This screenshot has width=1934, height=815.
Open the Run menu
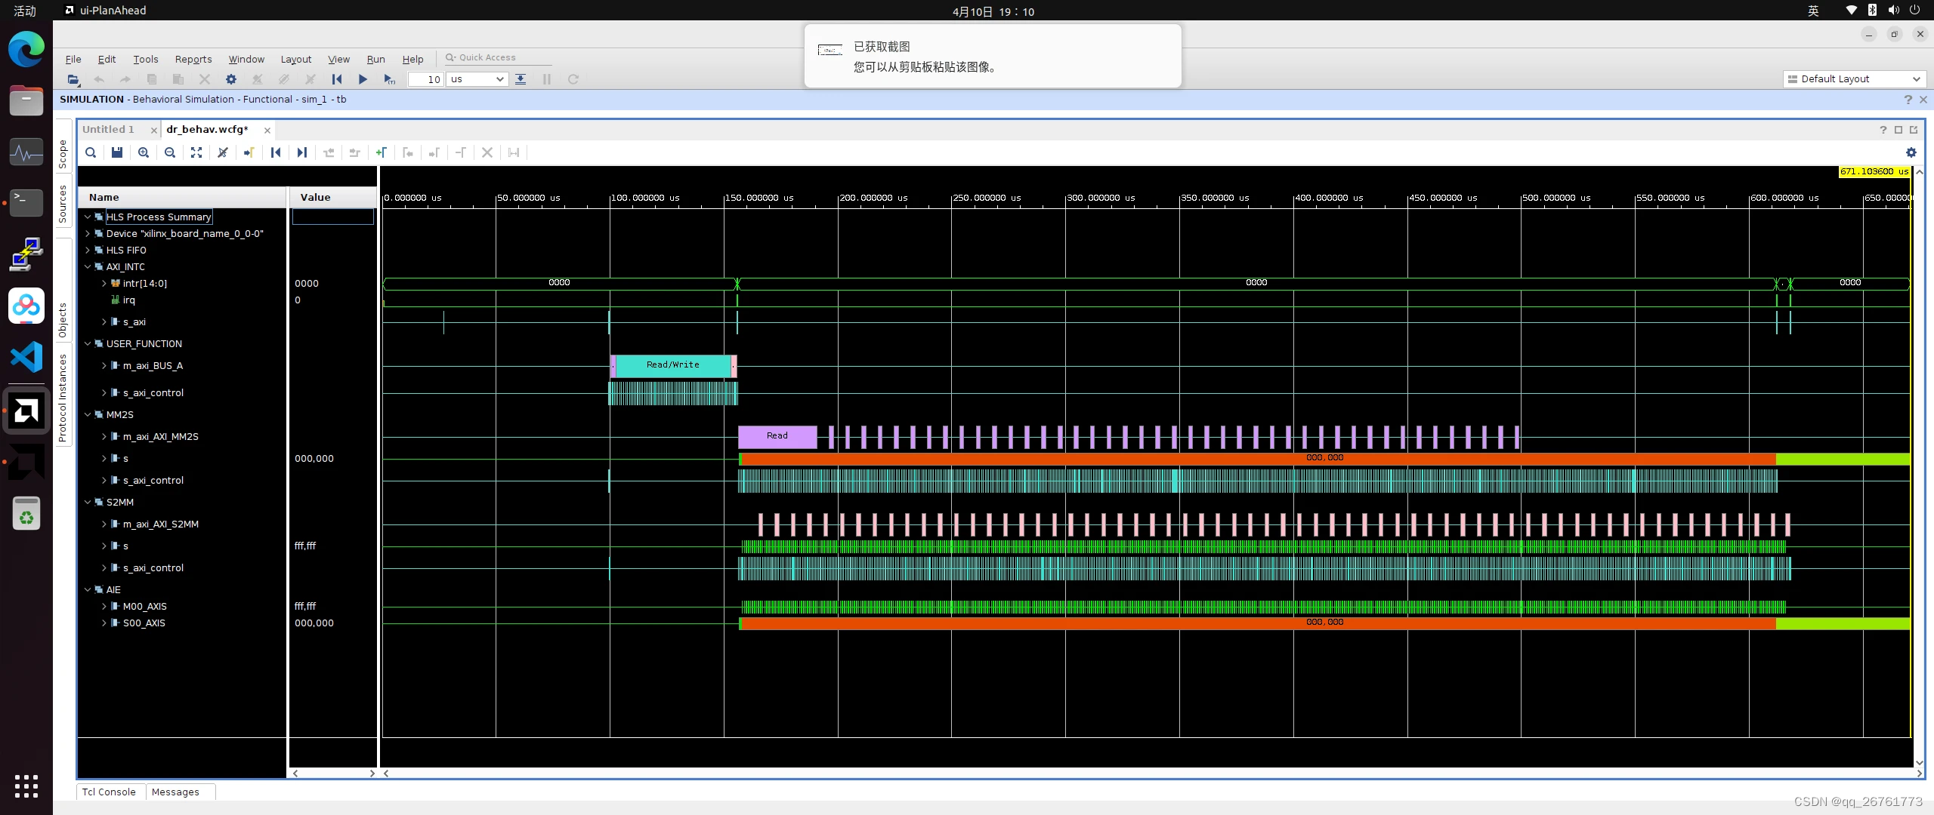pos(375,59)
